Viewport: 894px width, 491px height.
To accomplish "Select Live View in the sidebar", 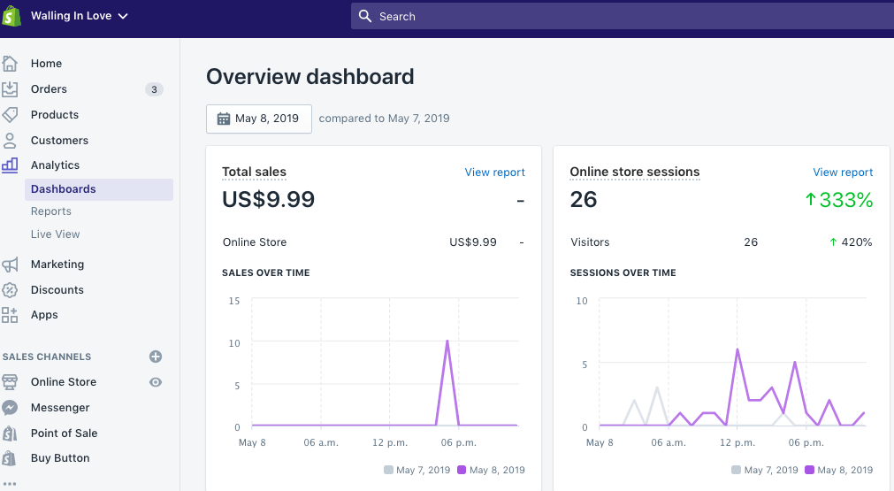I will 55,234.
